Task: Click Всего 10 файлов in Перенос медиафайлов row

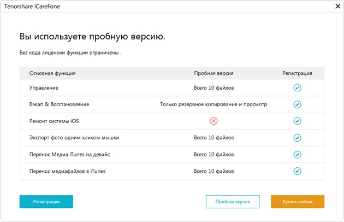Action: click(x=213, y=171)
